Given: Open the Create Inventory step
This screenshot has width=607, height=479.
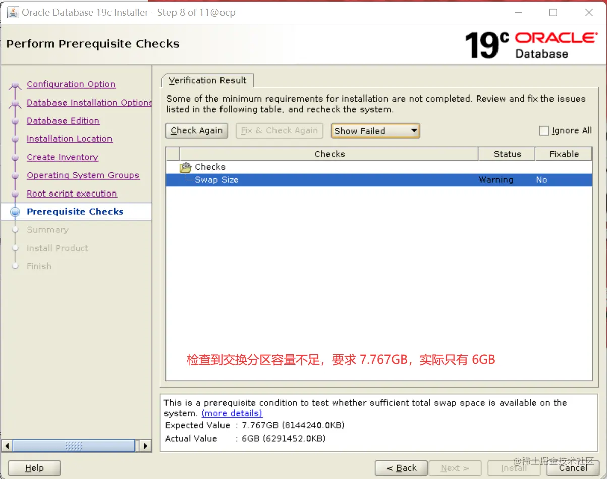Looking at the screenshot, I should point(63,157).
